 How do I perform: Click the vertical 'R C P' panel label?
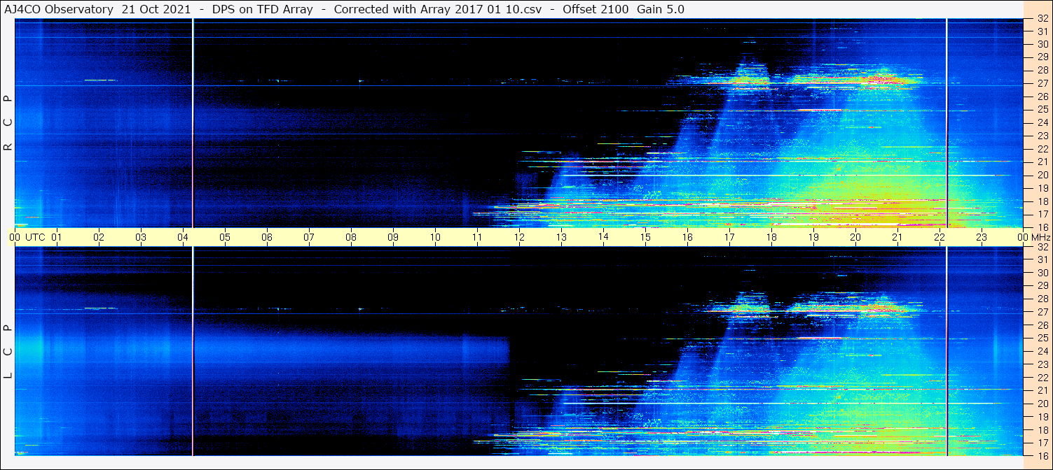coord(8,123)
